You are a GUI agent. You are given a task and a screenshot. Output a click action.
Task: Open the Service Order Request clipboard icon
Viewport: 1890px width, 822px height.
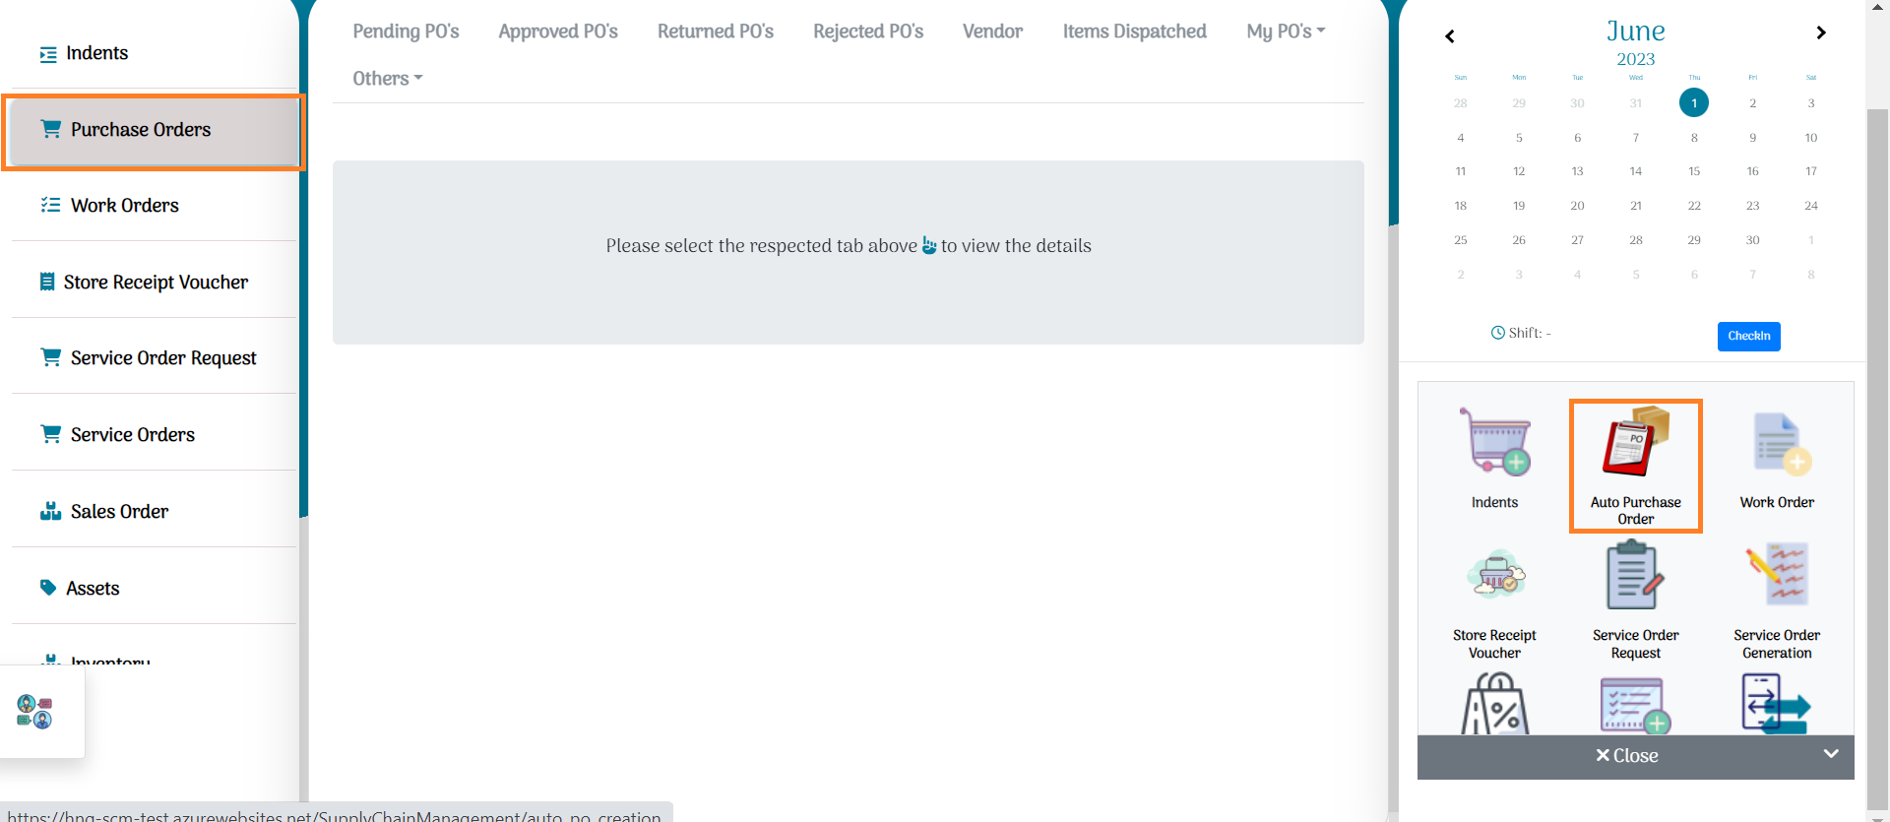coord(1635,575)
